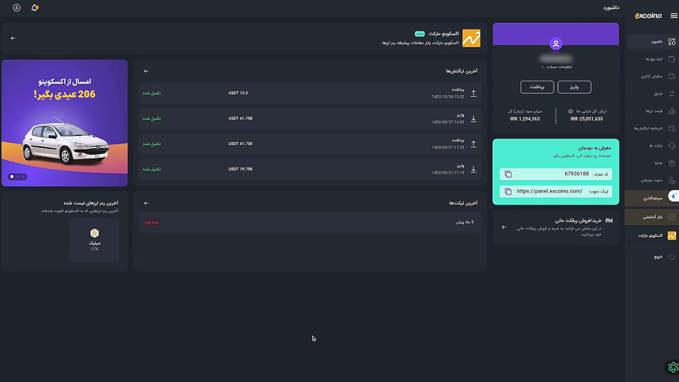This screenshot has height=382, width=679.
Task: Click the download icon for USDT 19.758 deposit
Action: tap(473, 169)
